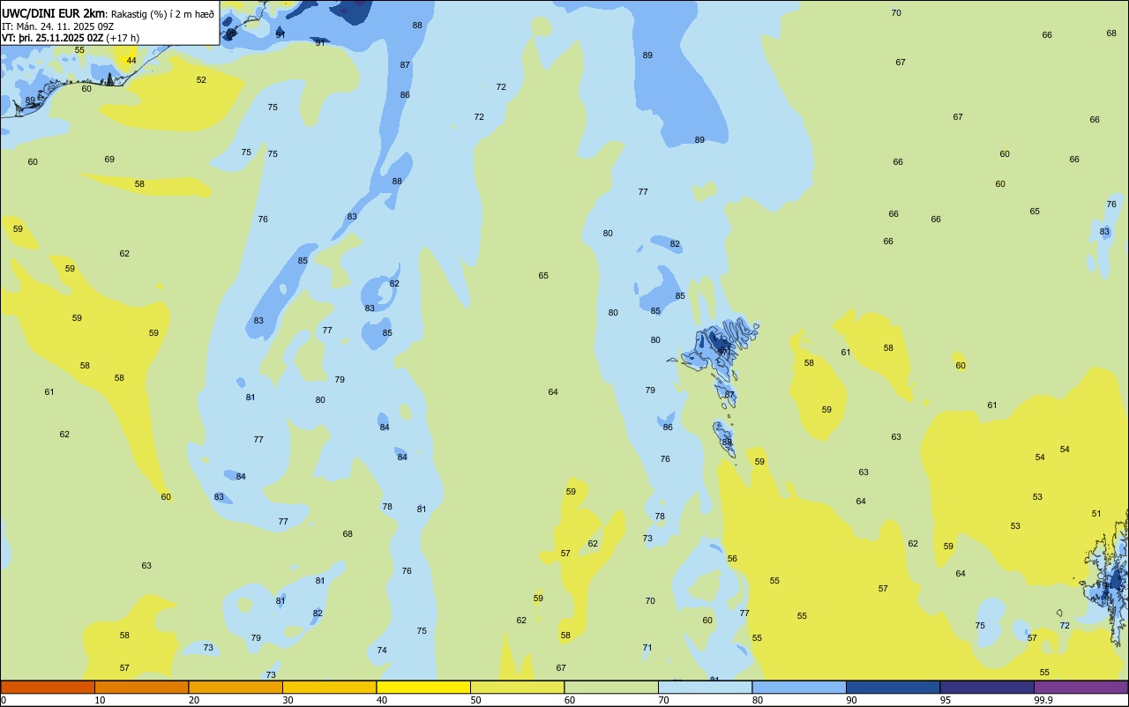Click the '(+17 h)' forecast offset text
This screenshot has width=1129, height=707.
tap(123, 38)
